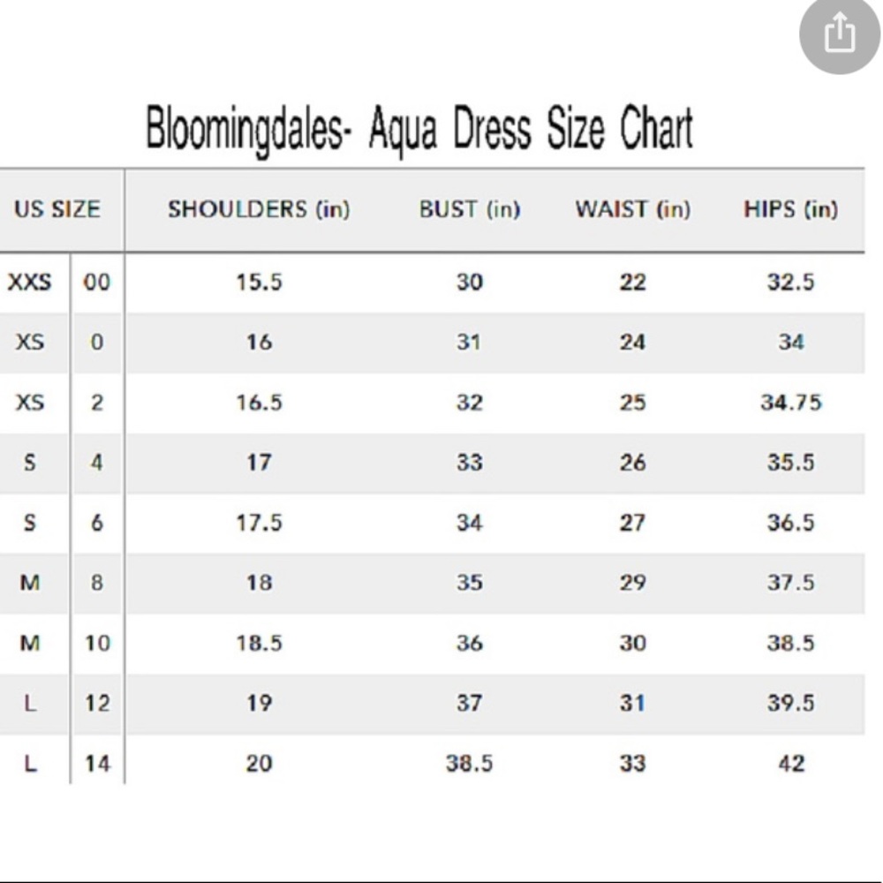Click the 42 hips value
This screenshot has height=883, width=883.
click(x=791, y=764)
